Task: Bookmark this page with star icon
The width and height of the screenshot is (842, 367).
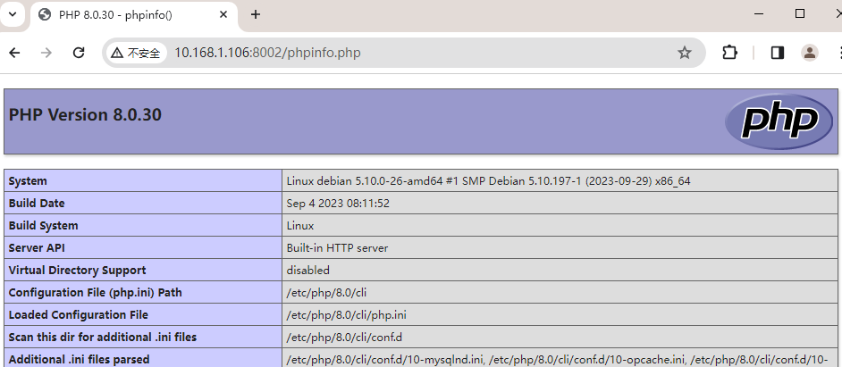Action: 684,53
